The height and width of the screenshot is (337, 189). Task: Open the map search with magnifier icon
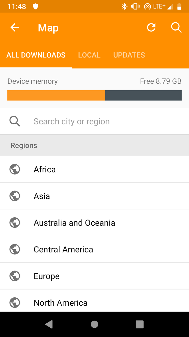click(176, 27)
